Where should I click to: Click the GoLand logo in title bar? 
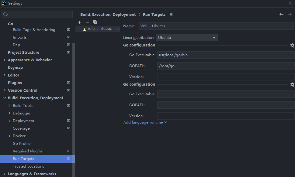pyautogui.click(x=4, y=3)
